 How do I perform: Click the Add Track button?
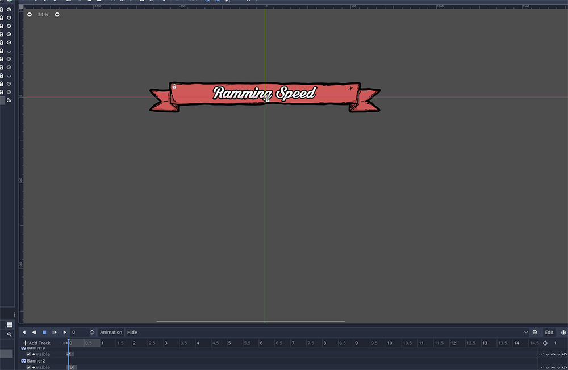[37, 343]
